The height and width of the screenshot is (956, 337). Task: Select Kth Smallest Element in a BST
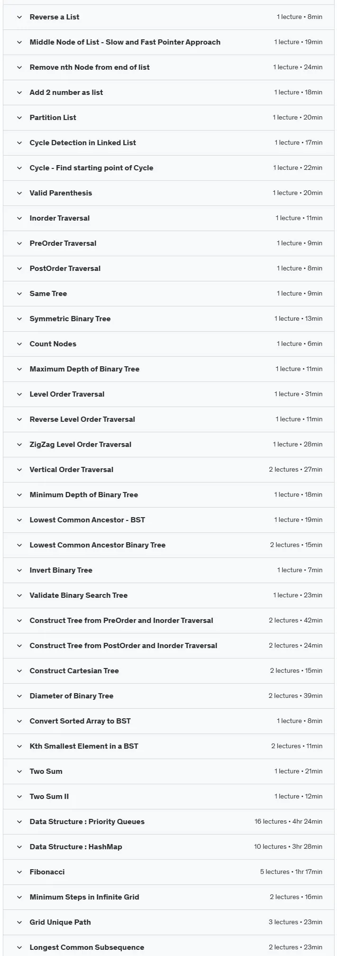[169, 746]
